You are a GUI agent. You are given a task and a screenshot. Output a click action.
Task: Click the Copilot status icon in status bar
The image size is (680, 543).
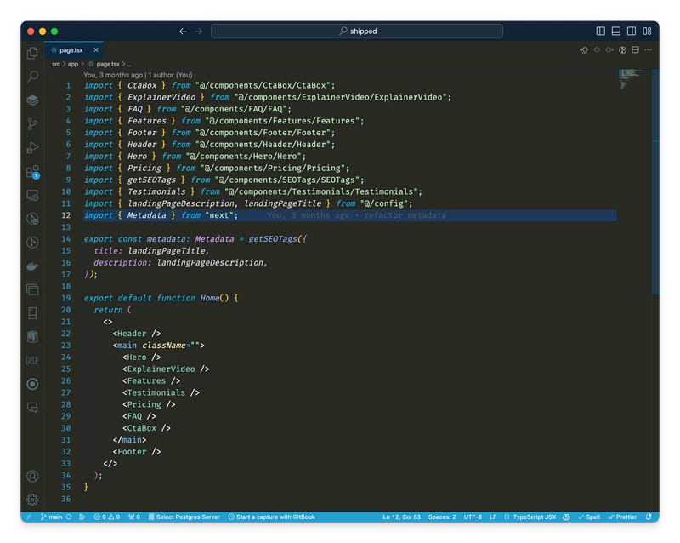(x=566, y=517)
